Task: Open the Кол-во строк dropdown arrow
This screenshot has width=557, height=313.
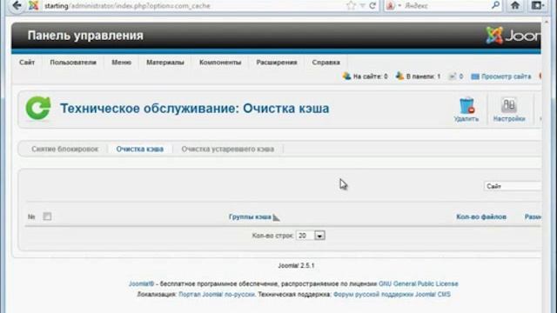Action: (x=319, y=236)
